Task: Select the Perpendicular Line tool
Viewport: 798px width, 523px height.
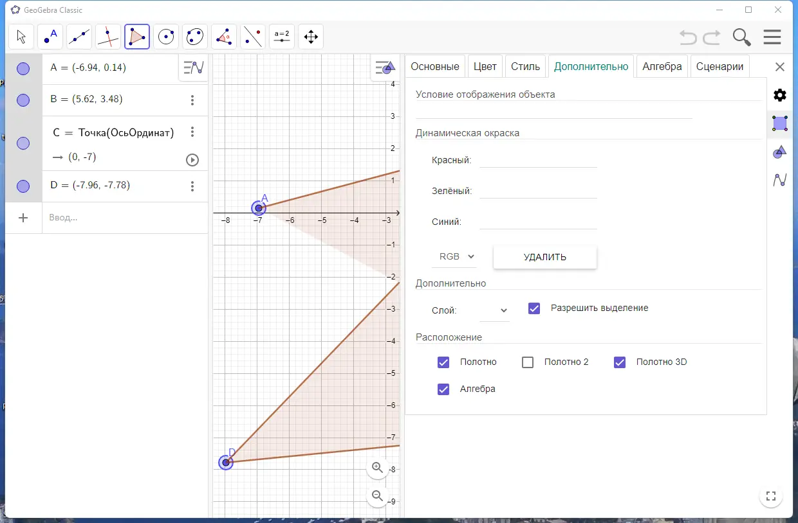Action: click(108, 37)
